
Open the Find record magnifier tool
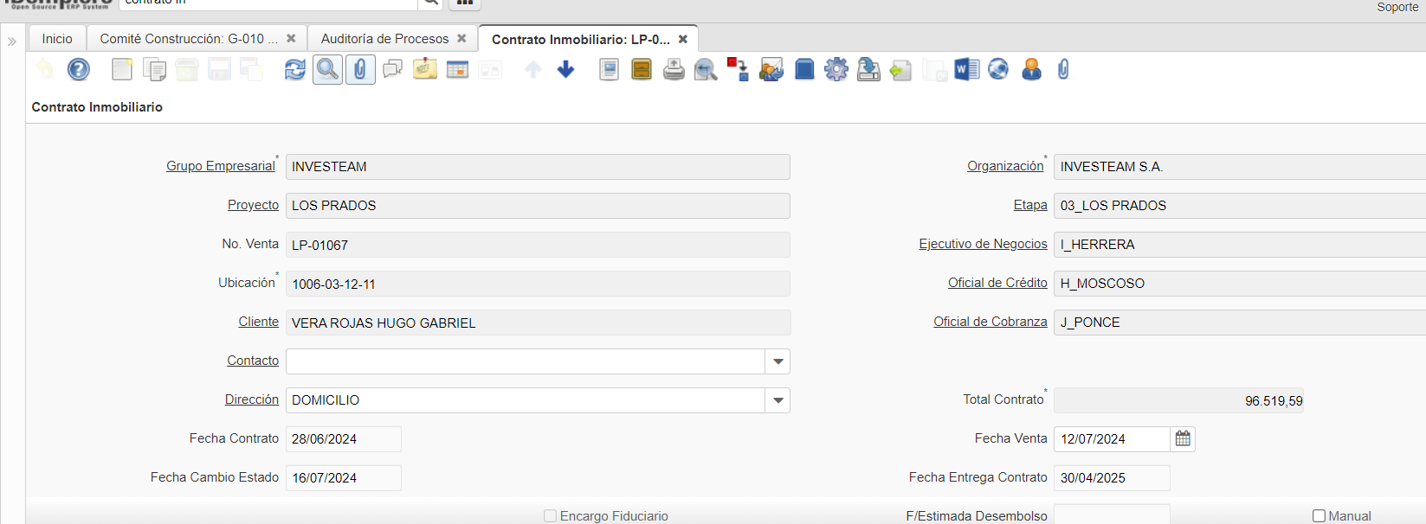[327, 69]
